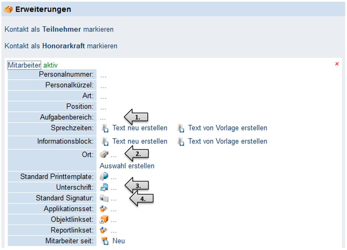Screen dimensions: 347x250
Task: Mark contact as Teilnehmer
Action: [59, 30]
